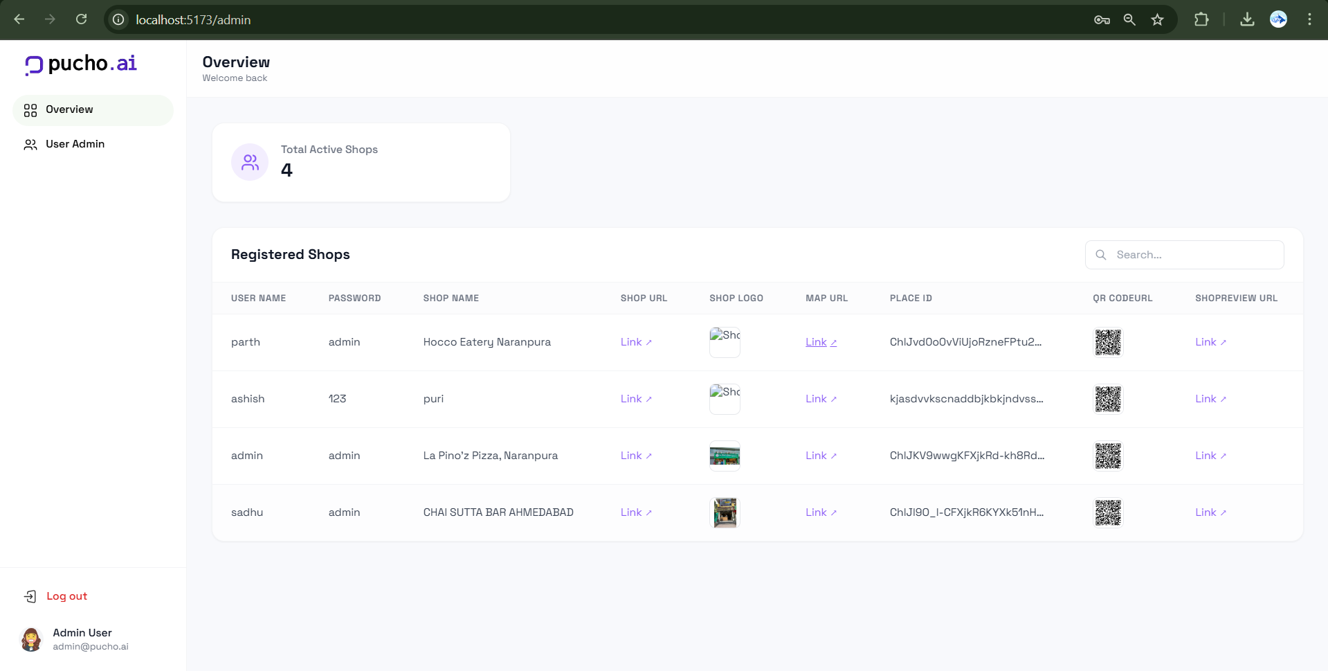This screenshot has width=1328, height=671.
Task: Open the browser zoom magnifier icon
Action: [1129, 19]
